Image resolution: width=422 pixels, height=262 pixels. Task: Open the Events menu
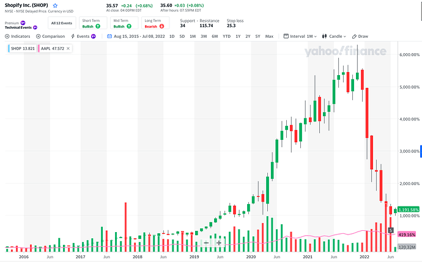click(x=83, y=36)
